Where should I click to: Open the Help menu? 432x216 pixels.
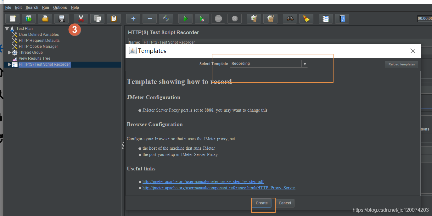click(75, 8)
